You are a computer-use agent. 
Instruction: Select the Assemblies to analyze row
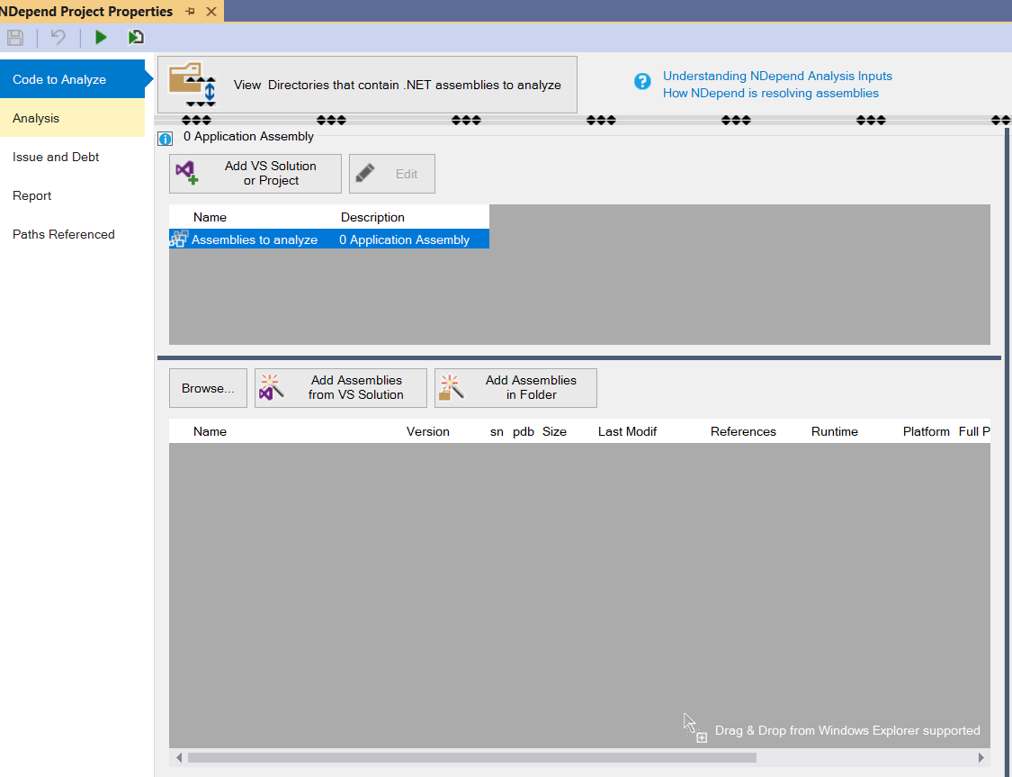[x=329, y=239]
